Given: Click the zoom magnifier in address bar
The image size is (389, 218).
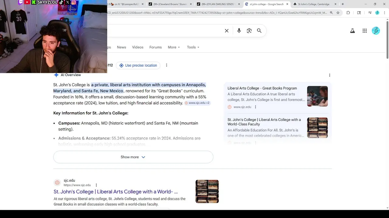Looking at the screenshot, I should (331, 13).
